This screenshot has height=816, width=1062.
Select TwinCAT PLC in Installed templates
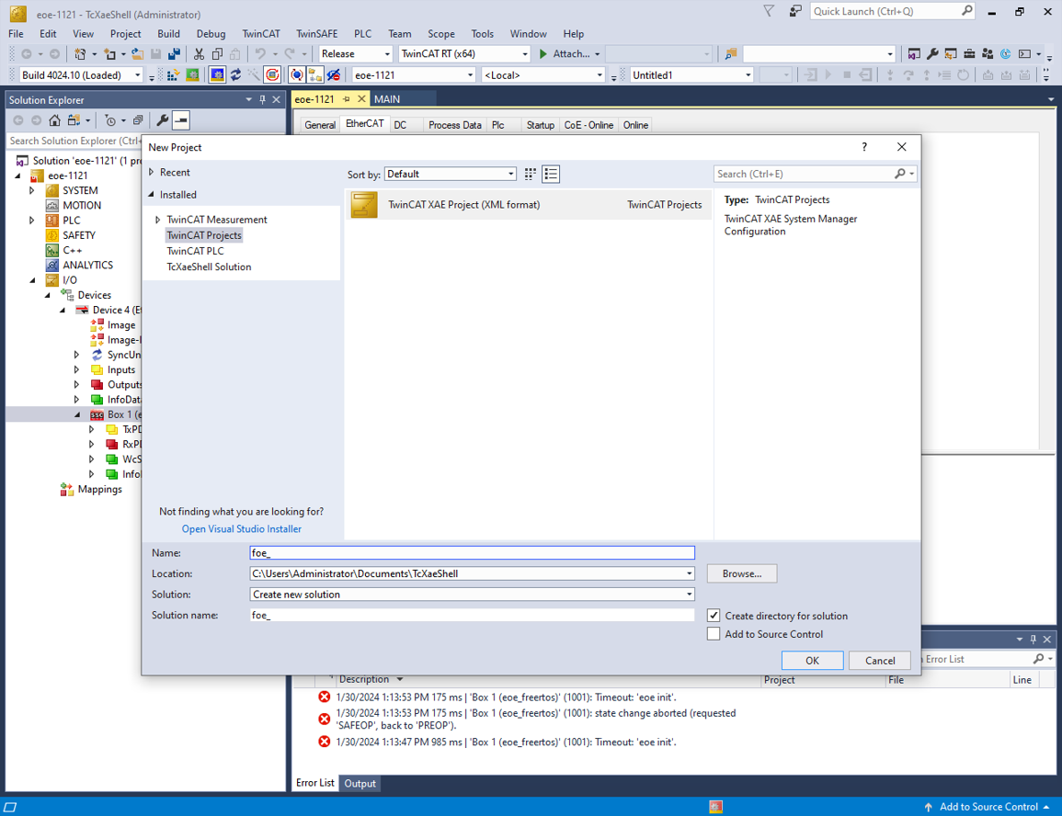pos(195,251)
